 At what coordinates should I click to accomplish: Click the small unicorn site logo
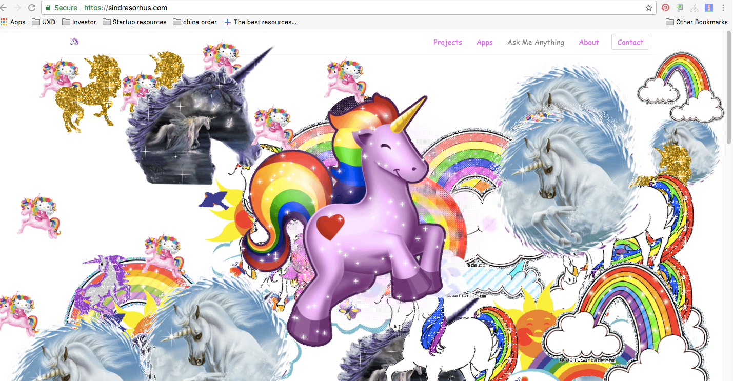74,41
